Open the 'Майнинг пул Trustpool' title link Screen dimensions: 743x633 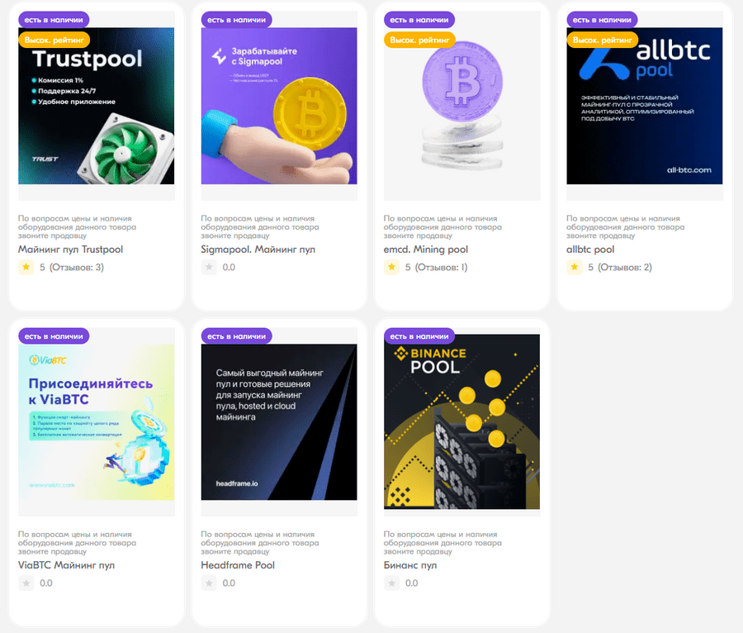pos(70,250)
